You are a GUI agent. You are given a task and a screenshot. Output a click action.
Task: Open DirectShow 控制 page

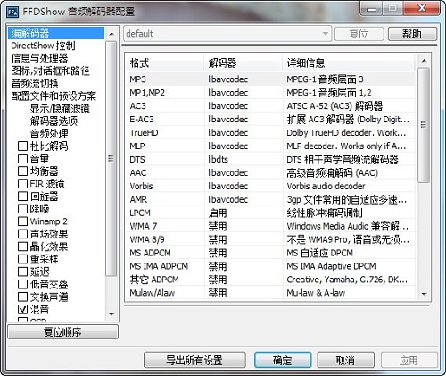[x=43, y=46]
